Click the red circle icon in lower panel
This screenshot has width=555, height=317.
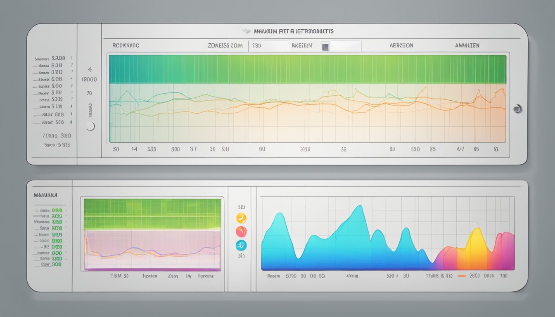tap(241, 231)
